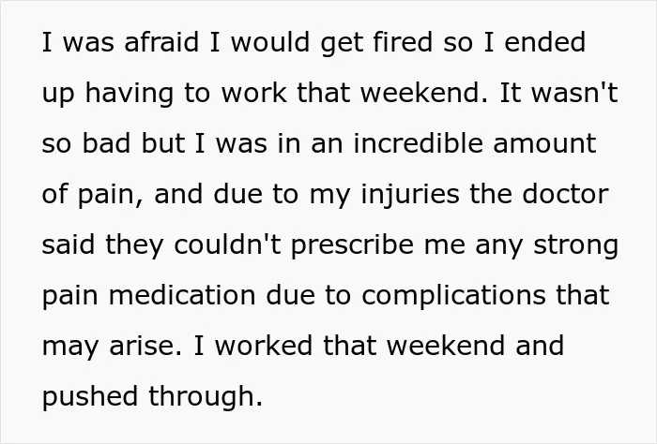The width and height of the screenshot is (657, 444).
Task: Place cursor on the word "bad"
Action: click(106, 143)
